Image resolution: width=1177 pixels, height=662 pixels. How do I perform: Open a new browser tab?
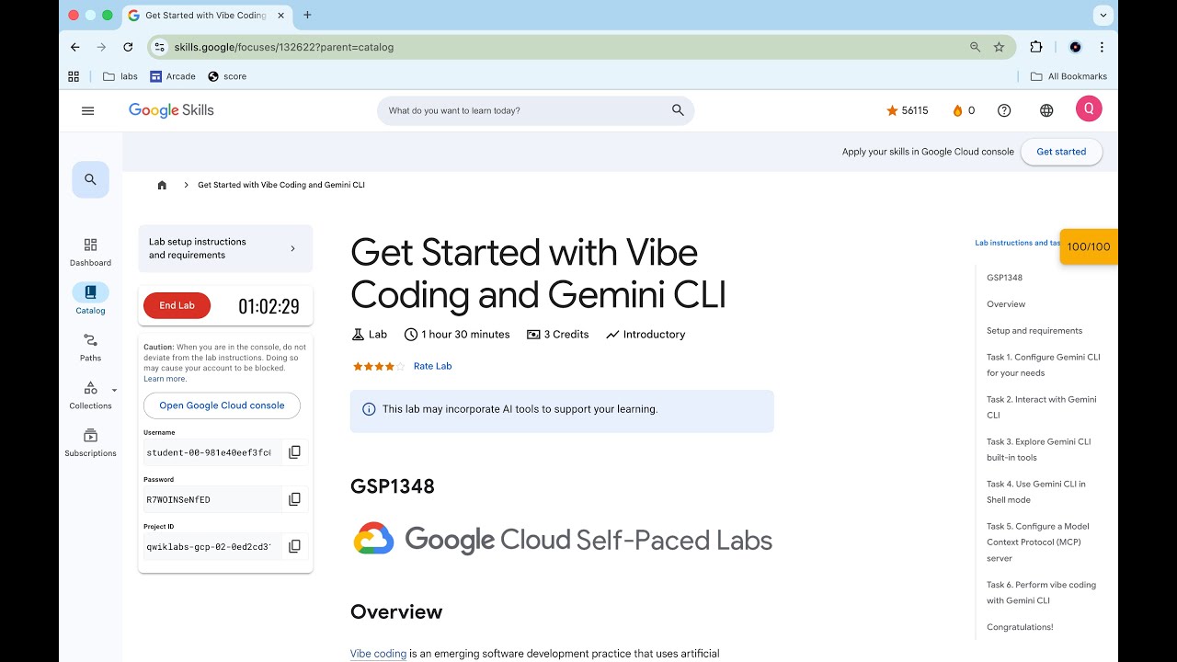[x=307, y=15]
